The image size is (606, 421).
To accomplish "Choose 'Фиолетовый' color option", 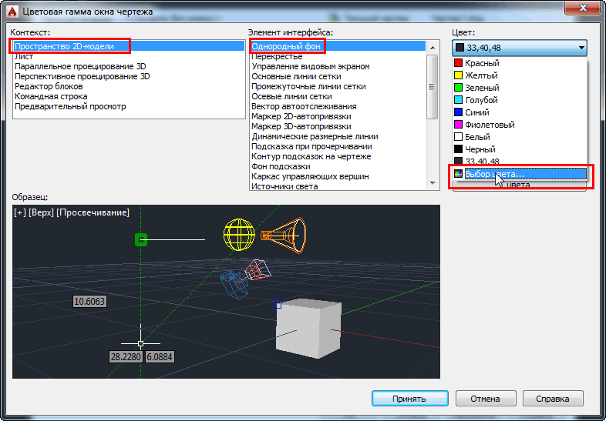I will (520, 125).
